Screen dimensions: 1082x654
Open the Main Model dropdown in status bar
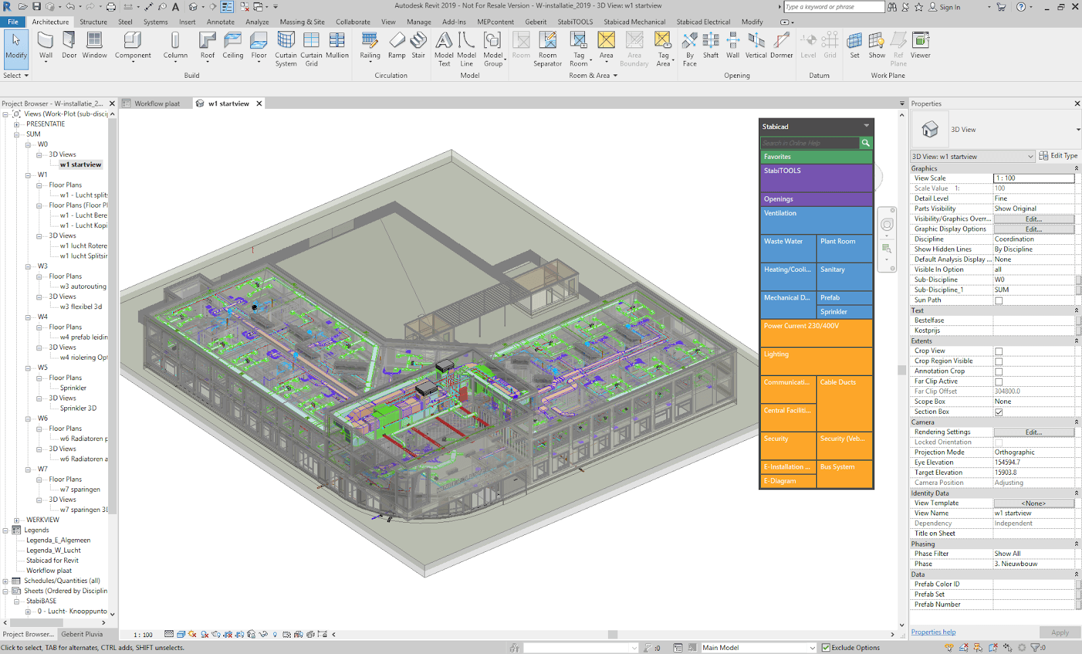coord(811,647)
